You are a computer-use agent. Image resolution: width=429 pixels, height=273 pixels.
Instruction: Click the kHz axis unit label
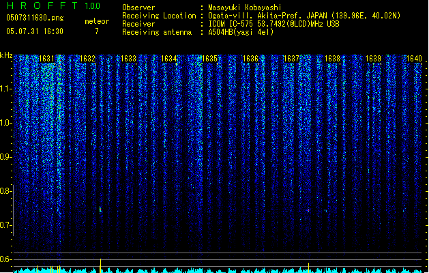pos(6,55)
